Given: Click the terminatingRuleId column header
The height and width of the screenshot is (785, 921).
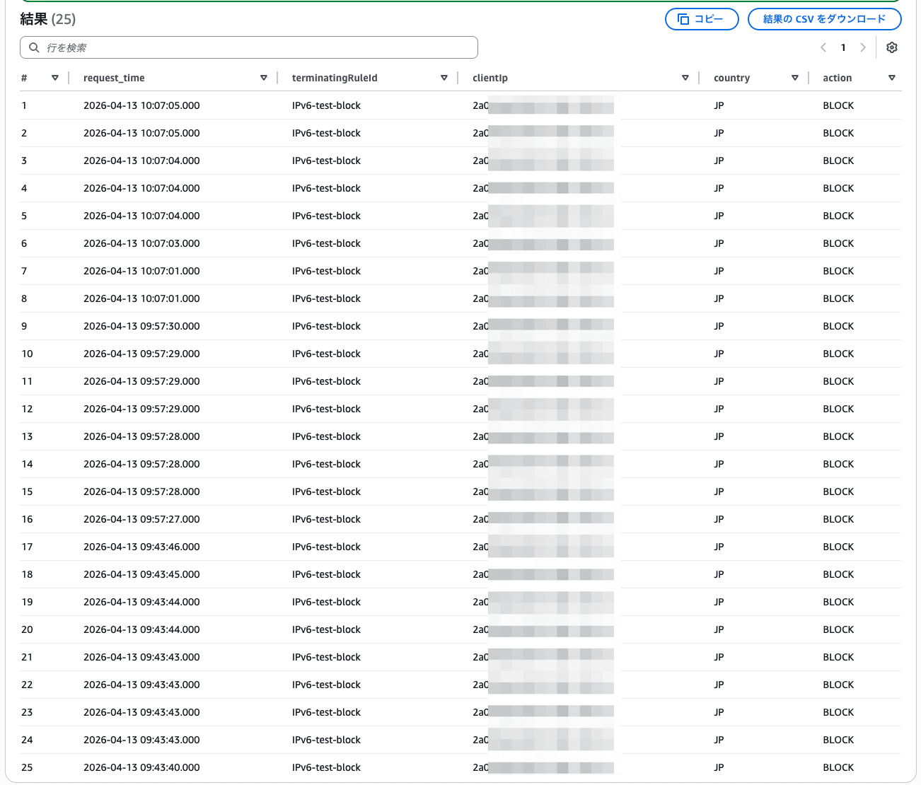Looking at the screenshot, I should pos(335,78).
